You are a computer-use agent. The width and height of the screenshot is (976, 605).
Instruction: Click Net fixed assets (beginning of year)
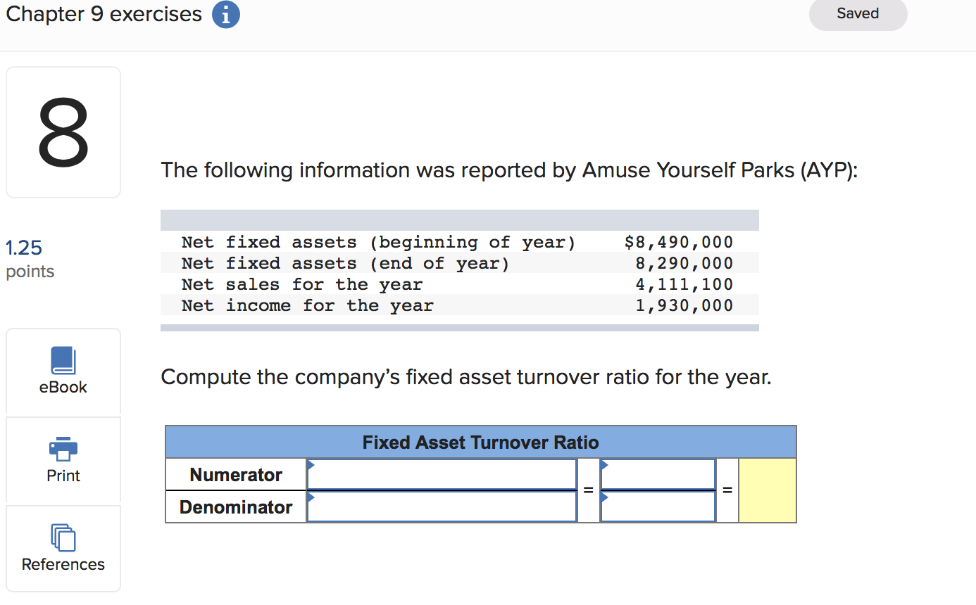tap(378, 242)
